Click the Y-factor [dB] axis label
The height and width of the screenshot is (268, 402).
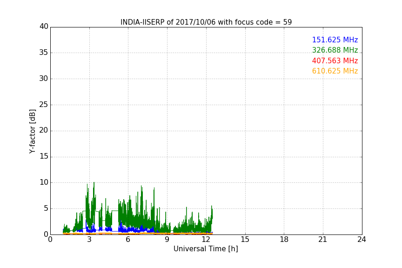tap(32, 131)
